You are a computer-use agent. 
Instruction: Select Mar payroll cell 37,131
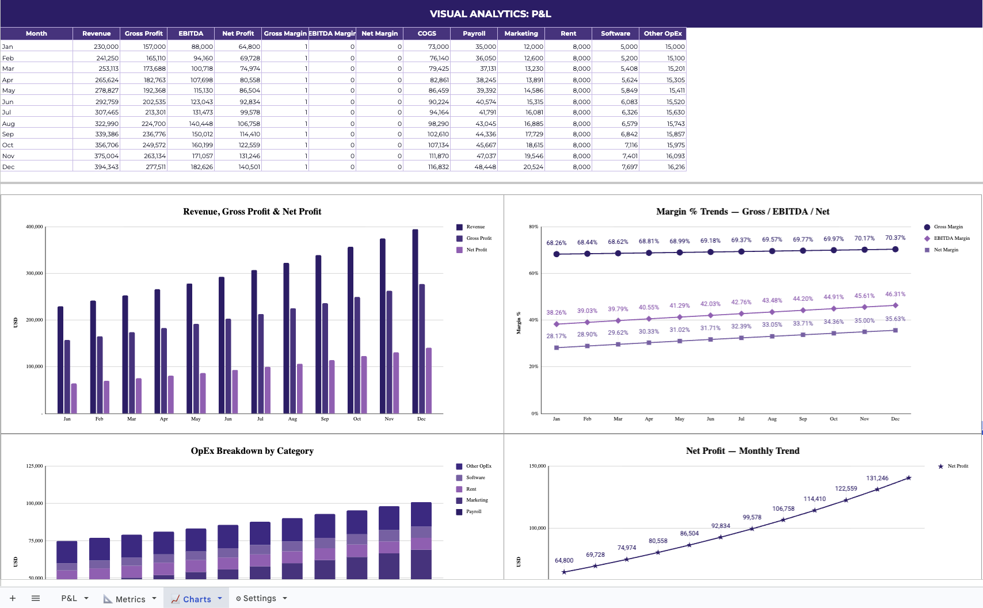(x=474, y=68)
